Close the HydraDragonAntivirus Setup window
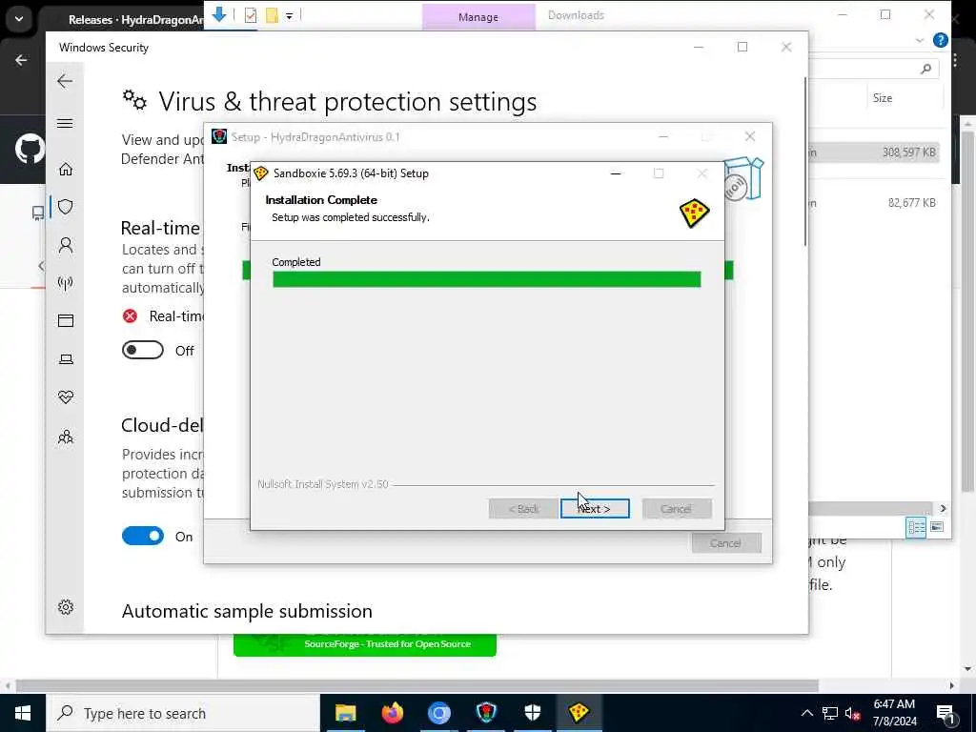976x732 pixels. [x=750, y=137]
